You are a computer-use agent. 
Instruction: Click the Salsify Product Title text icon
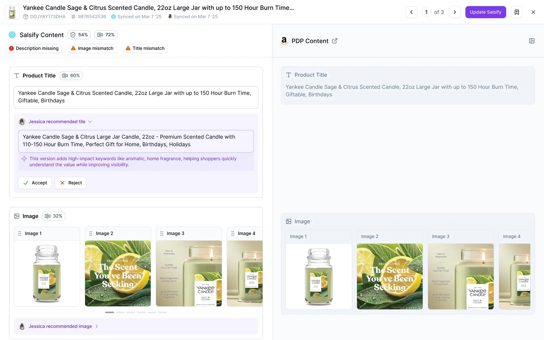[x=17, y=76]
